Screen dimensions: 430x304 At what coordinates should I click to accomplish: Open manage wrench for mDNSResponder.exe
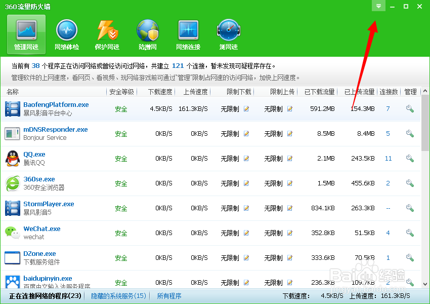[410, 133]
